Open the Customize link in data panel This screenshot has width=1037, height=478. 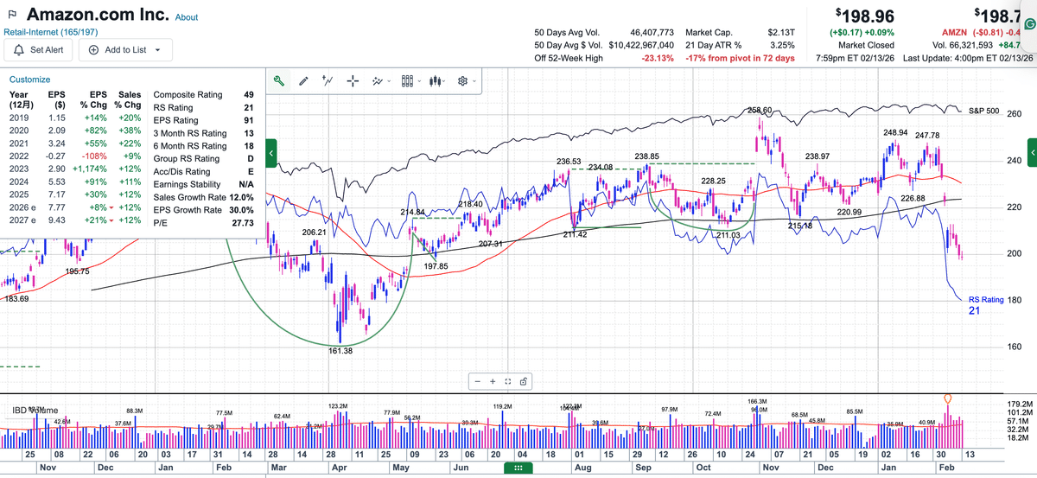(x=29, y=79)
